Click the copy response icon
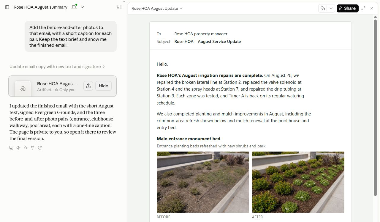This screenshot has height=222, width=380. [11, 148]
